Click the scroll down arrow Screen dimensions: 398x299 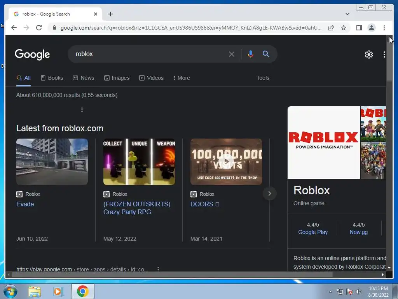(x=389, y=268)
